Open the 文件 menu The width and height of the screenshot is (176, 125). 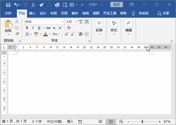[x=8, y=13]
